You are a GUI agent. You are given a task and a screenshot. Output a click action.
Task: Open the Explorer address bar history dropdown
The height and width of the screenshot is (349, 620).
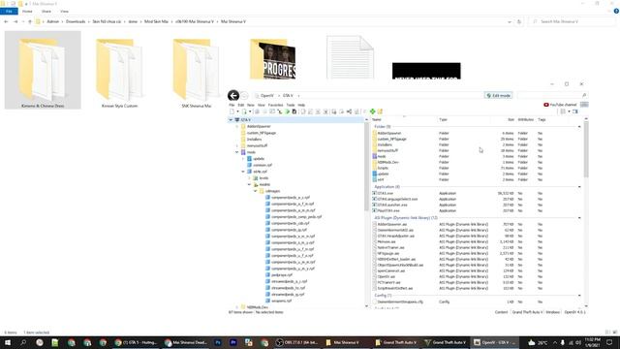(510, 21)
